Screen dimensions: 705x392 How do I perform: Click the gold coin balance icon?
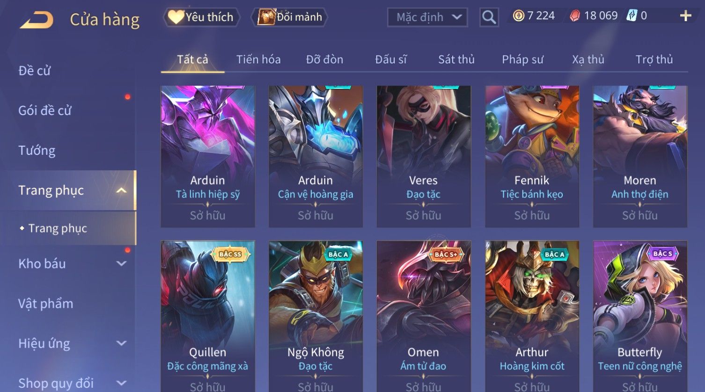(518, 16)
